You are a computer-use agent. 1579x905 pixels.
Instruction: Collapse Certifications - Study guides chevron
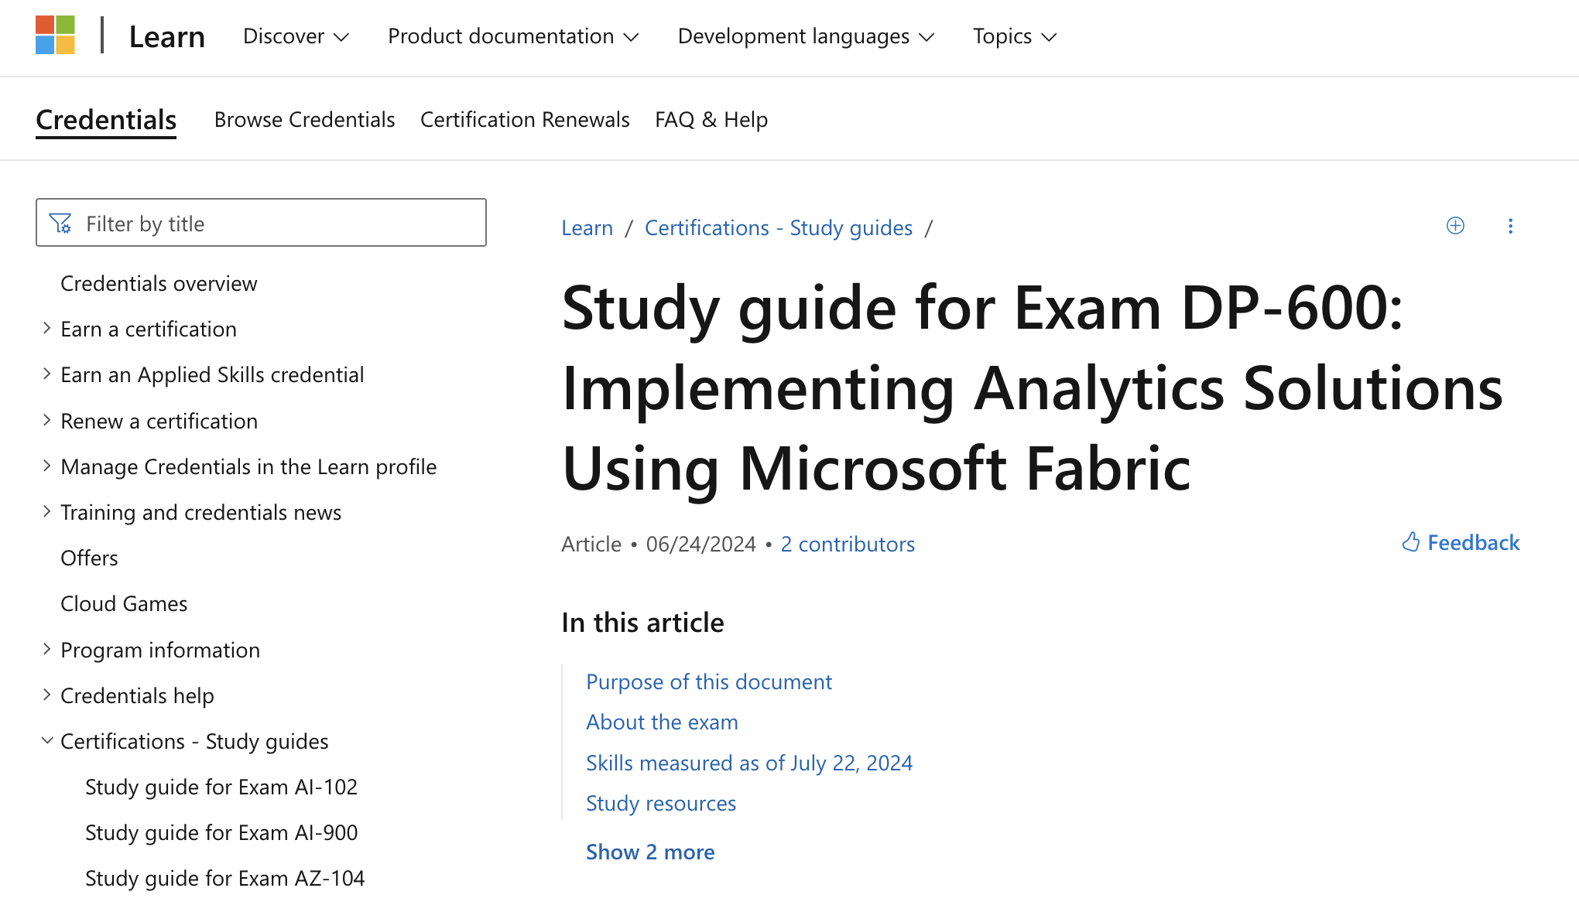click(46, 741)
